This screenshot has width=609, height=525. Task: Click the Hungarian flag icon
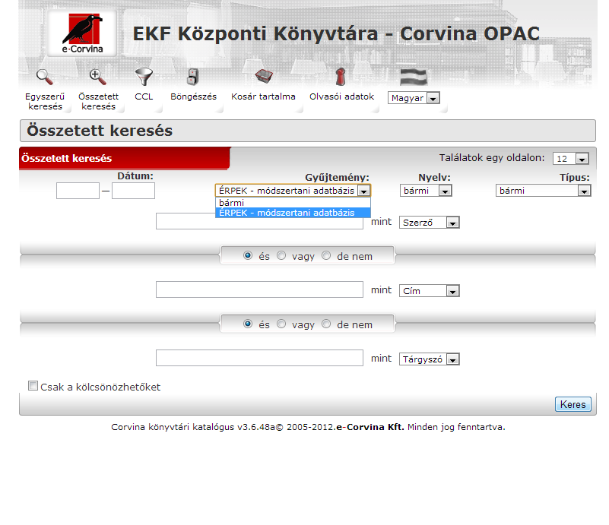(x=414, y=77)
